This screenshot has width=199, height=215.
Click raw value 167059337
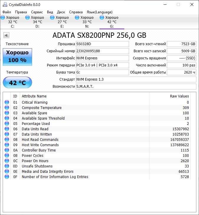[x=180, y=140]
